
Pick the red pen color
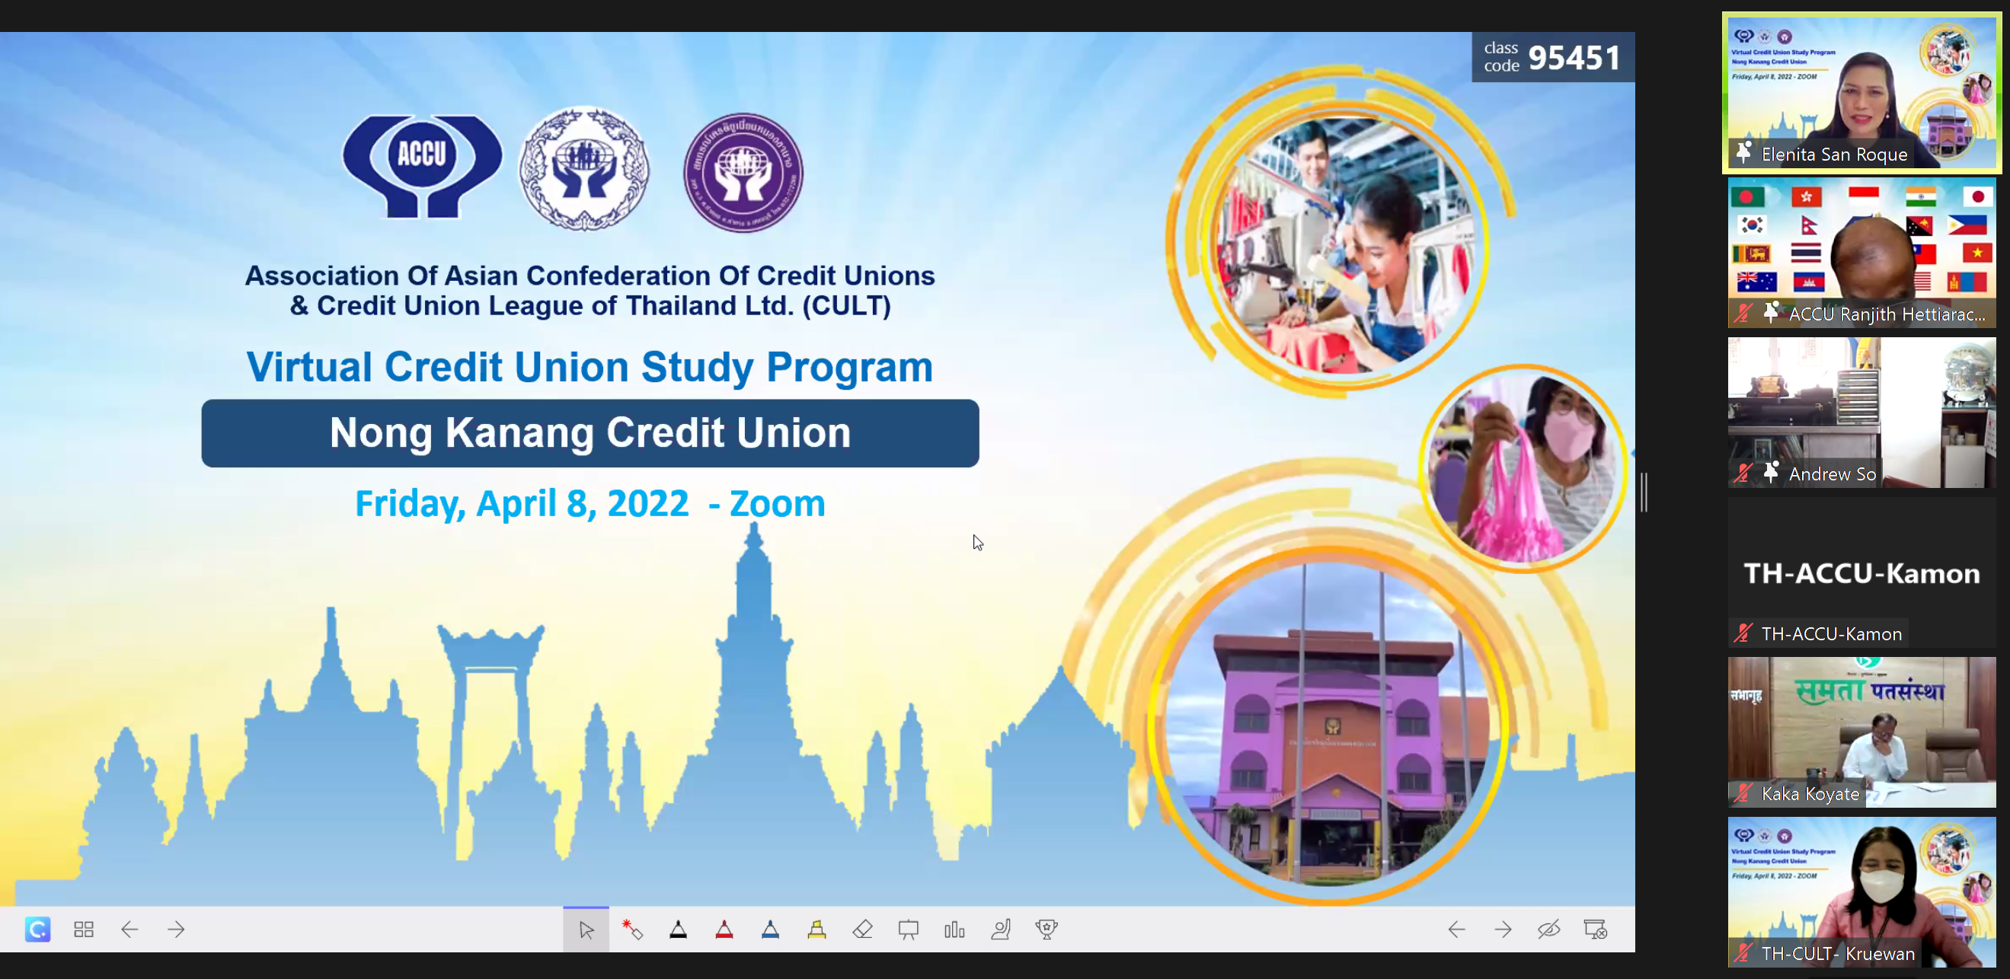click(724, 929)
